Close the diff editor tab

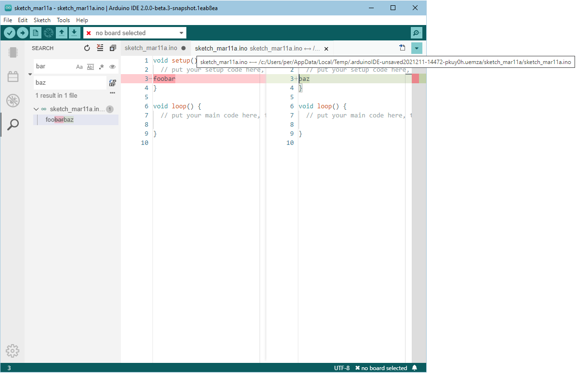pos(326,49)
